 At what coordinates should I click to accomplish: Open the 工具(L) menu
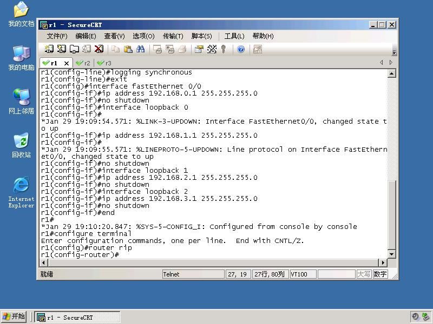tap(234, 36)
